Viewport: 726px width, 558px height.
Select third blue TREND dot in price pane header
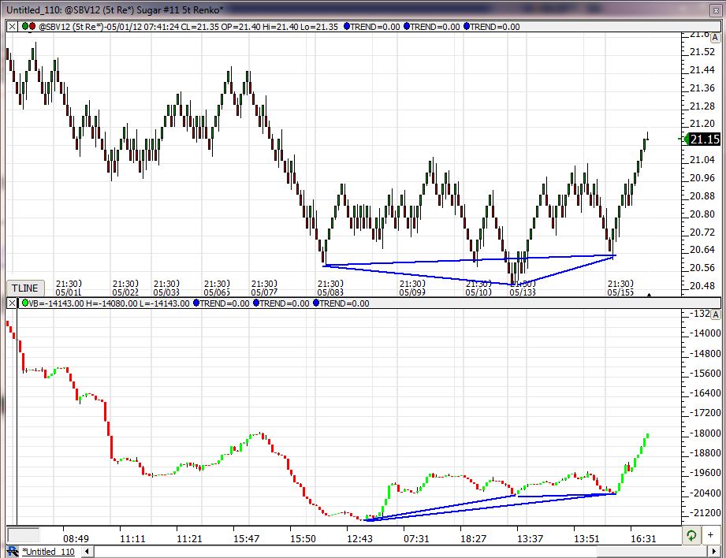click(x=466, y=26)
